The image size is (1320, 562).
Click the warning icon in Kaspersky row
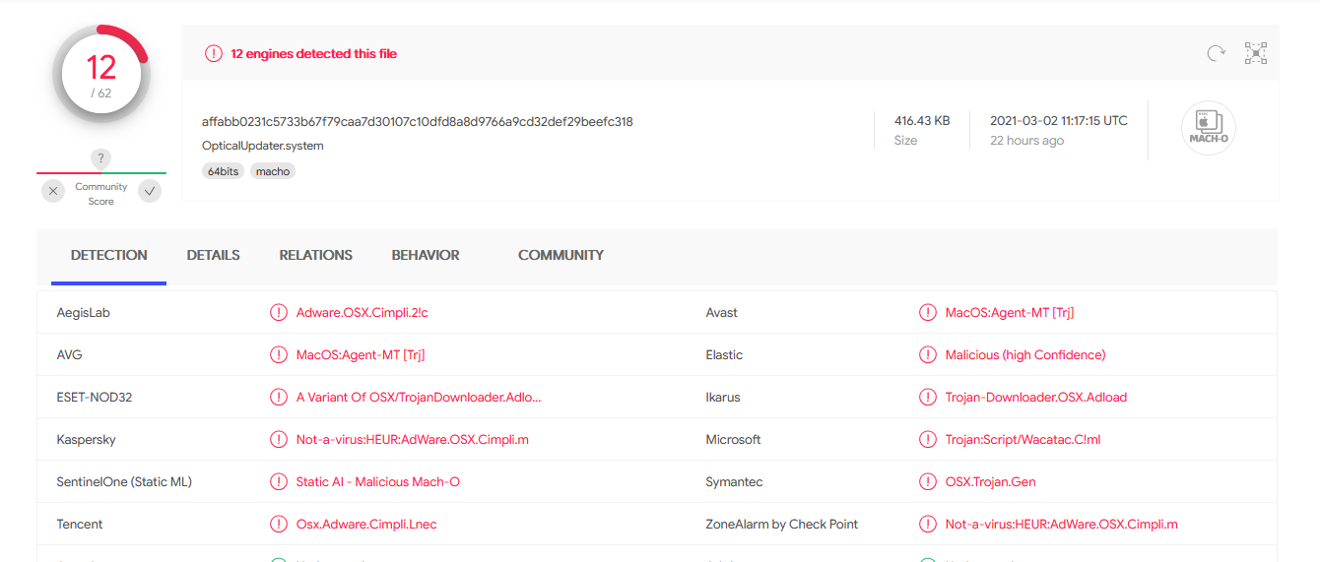coord(279,440)
